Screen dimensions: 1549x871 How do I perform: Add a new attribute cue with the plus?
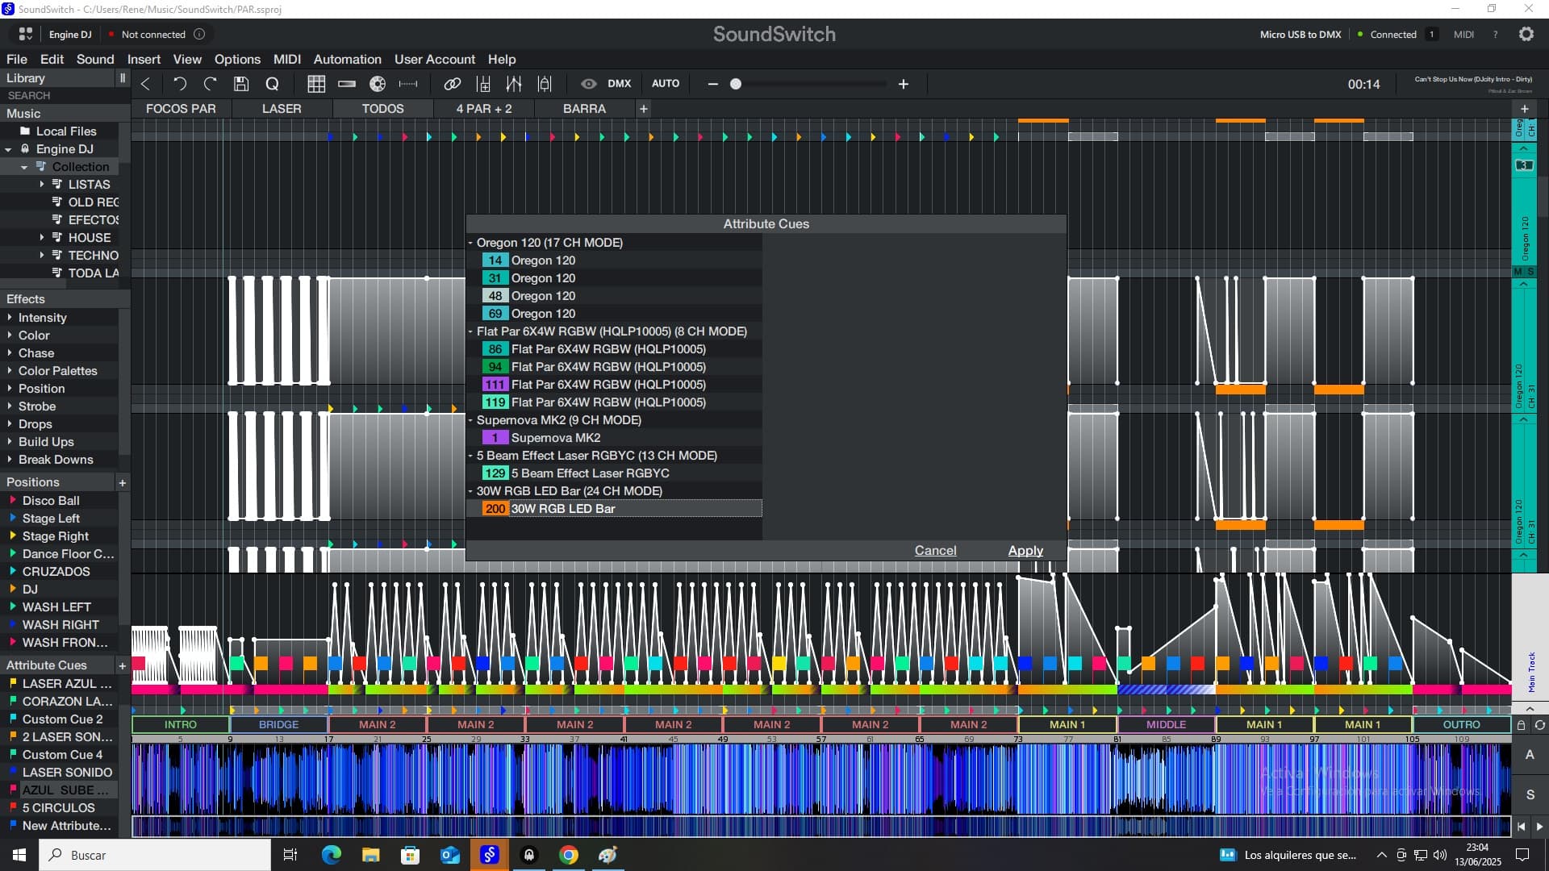pos(123,665)
